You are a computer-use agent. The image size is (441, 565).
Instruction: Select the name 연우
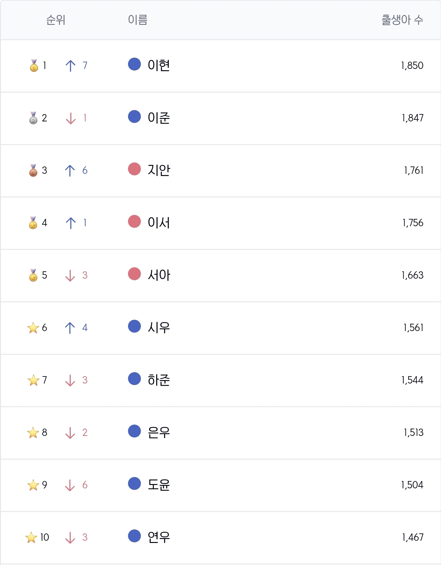tap(159, 537)
